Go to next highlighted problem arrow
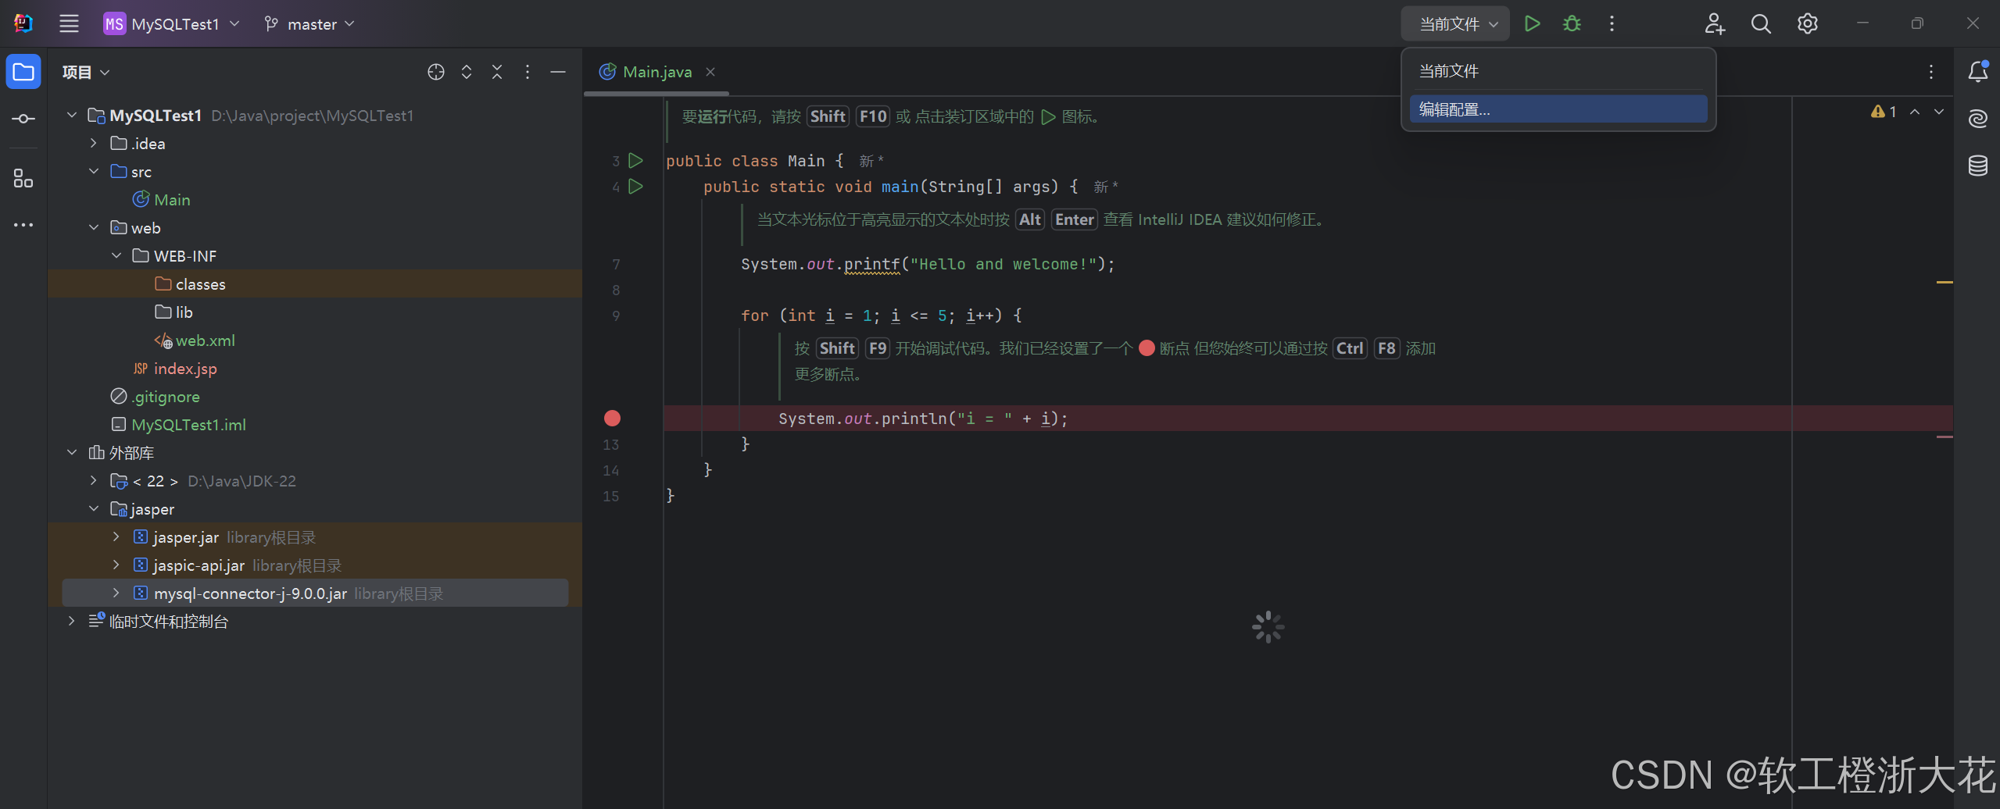Image resolution: width=2000 pixels, height=809 pixels. click(x=1939, y=112)
